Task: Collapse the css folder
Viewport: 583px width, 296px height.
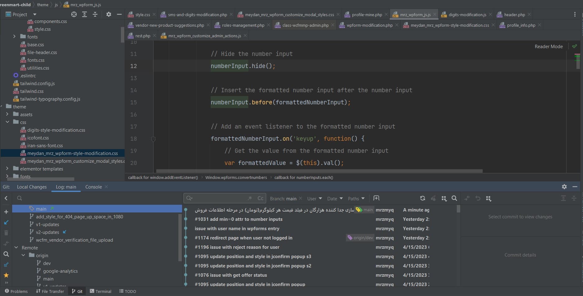Action: click(x=7, y=122)
